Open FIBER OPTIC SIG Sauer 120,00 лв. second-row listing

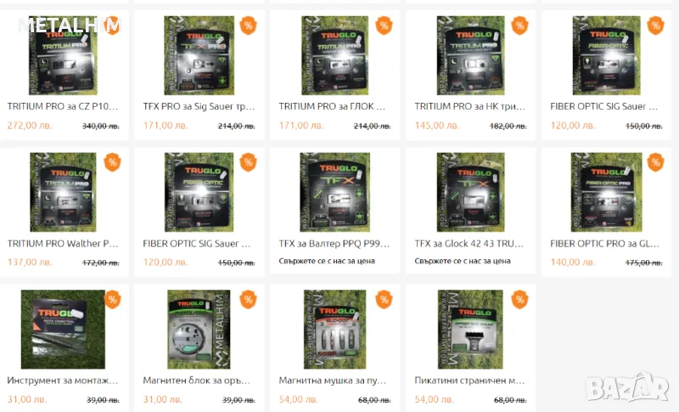point(197,244)
